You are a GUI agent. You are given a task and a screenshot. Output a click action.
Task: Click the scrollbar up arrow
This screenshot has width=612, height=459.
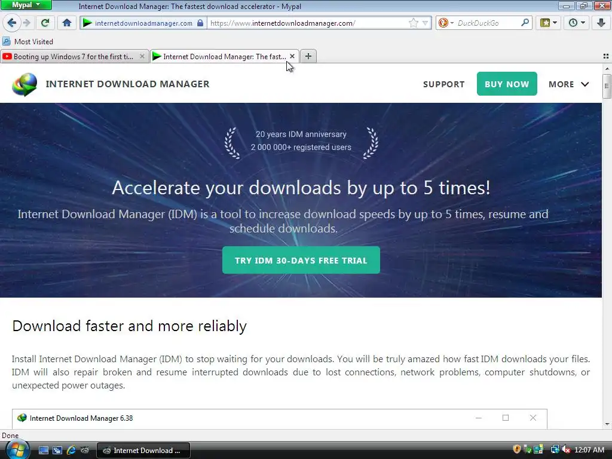[x=607, y=68]
